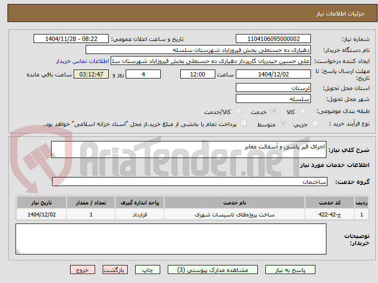
Task: Click the تاریخ نیاز column header
Action: (42, 202)
